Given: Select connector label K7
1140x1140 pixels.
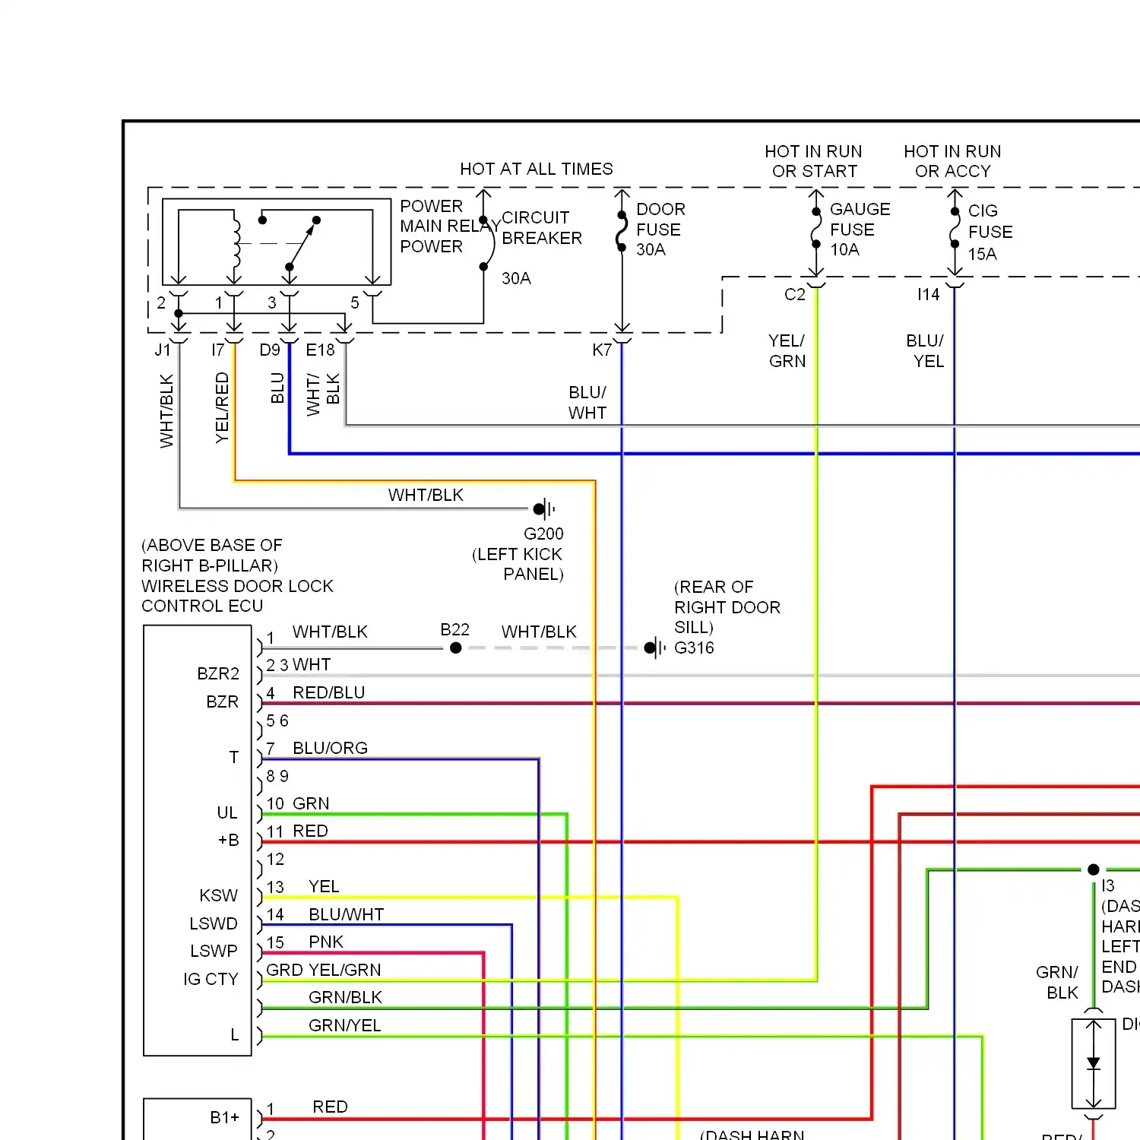Looking at the screenshot, I should [602, 350].
